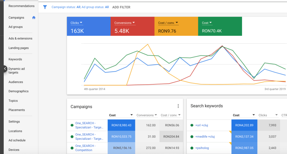Go to Keywords in the sidebar
This screenshot has height=154, width=287.
[15, 59]
